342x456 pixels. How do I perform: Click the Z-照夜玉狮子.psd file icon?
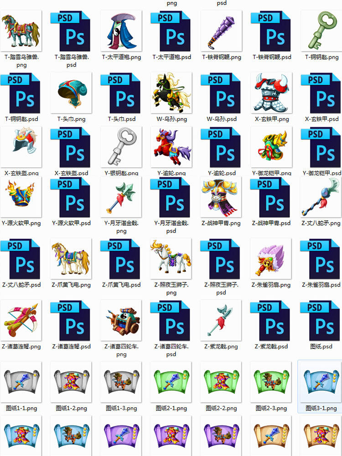click(220, 259)
